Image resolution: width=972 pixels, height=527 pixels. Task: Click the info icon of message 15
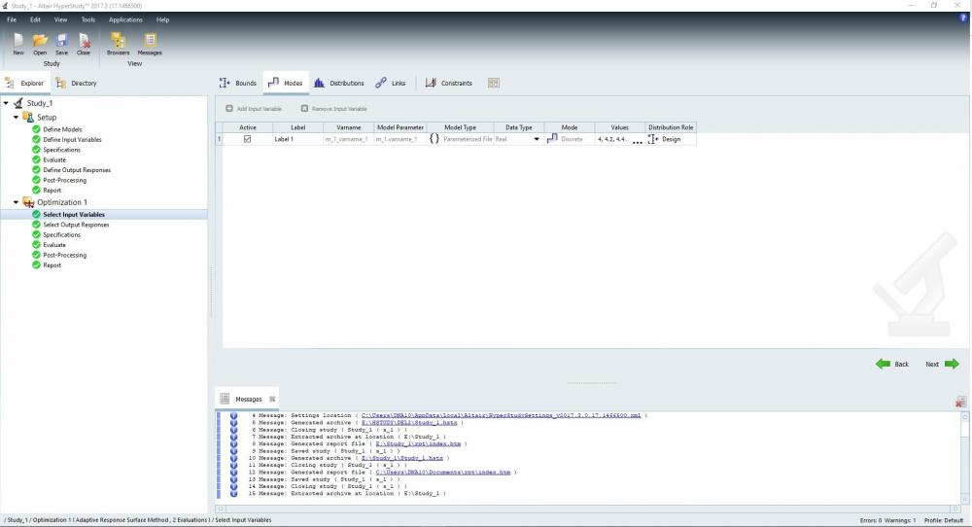(x=233, y=494)
